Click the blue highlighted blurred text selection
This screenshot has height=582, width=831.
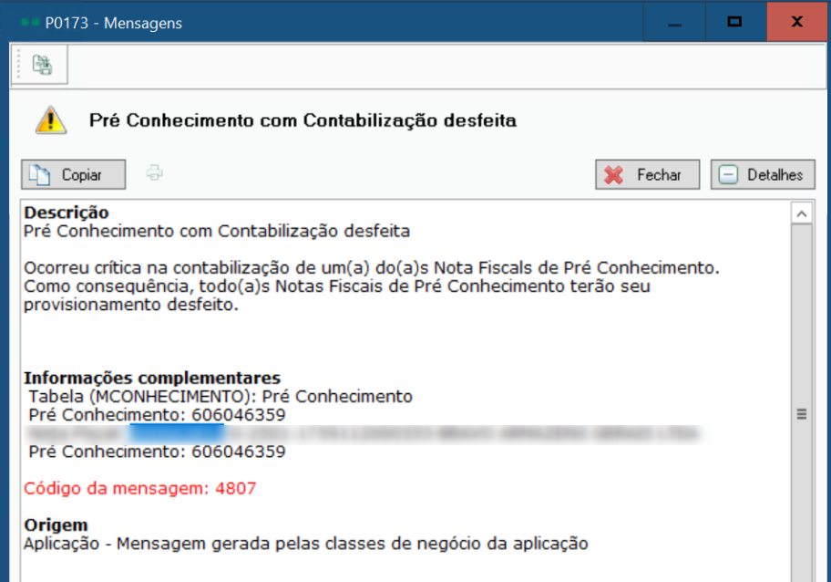[177, 433]
